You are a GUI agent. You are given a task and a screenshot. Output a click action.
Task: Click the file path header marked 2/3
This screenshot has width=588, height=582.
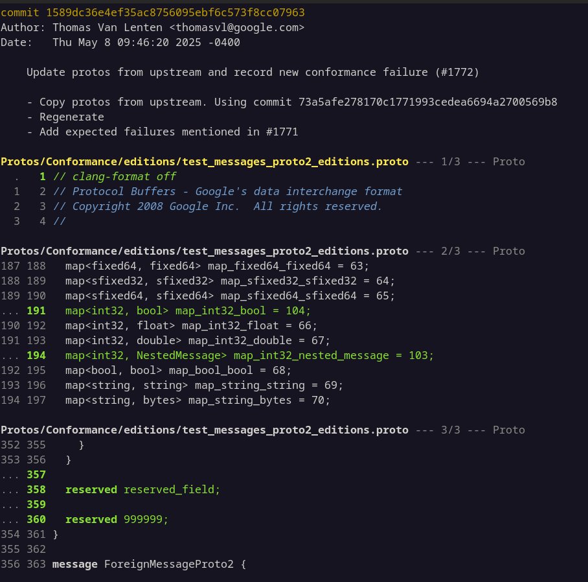pyautogui.click(x=205, y=251)
